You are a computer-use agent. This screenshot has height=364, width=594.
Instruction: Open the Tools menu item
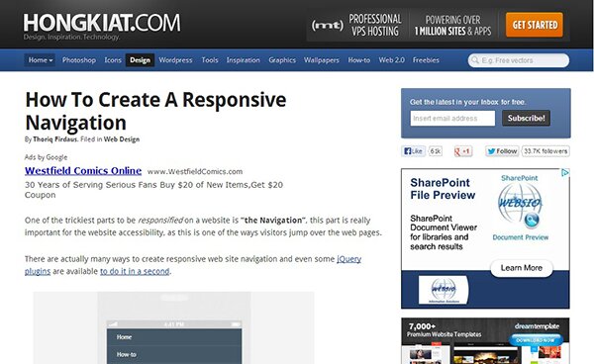point(210,60)
